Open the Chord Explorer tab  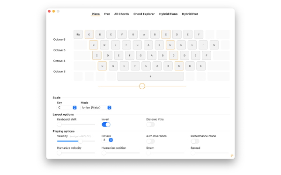click(x=144, y=14)
